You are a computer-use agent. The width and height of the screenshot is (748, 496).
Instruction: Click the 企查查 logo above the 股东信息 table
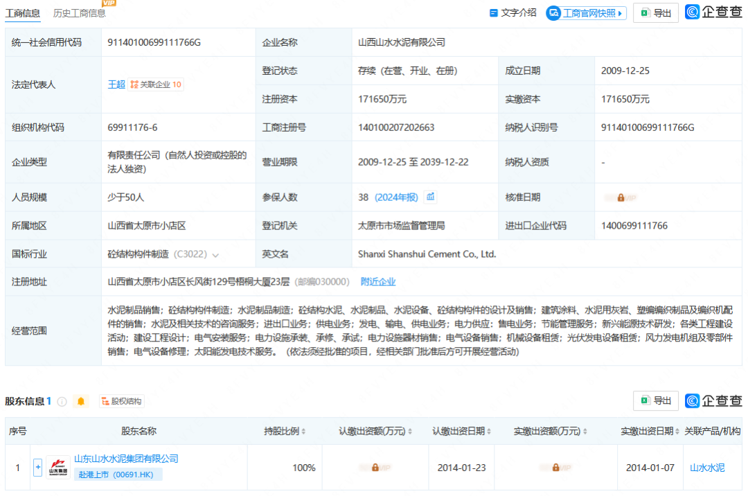(x=713, y=400)
